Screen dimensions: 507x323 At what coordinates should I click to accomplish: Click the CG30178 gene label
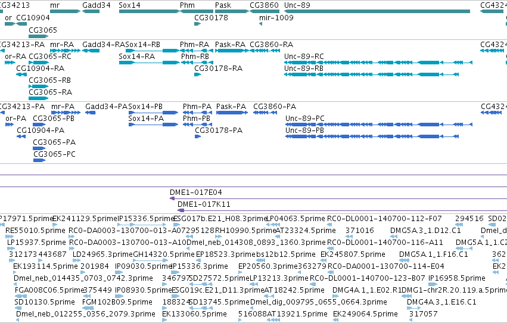(211, 17)
